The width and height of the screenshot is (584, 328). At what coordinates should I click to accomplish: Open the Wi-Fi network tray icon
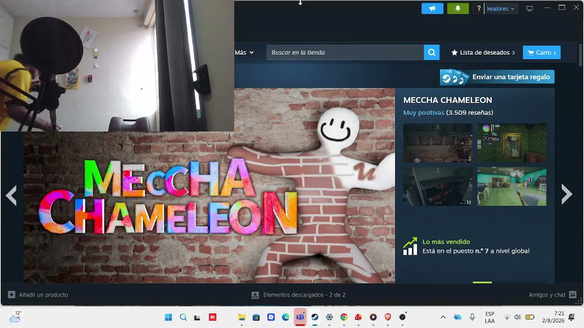pos(506,317)
